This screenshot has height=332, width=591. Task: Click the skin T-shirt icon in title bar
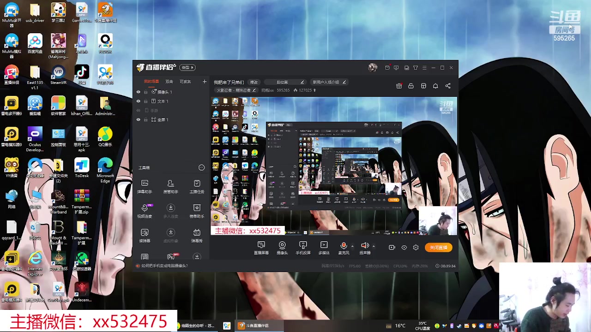(x=416, y=68)
